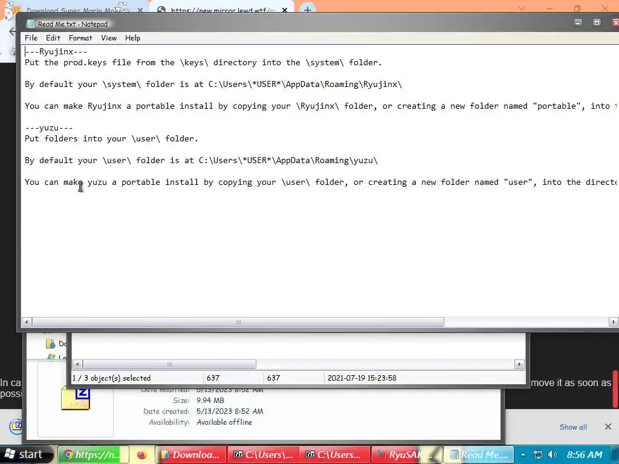Click the 8:56 AM taskbar clock
Screen dimensions: 619x464
click(x=585, y=454)
